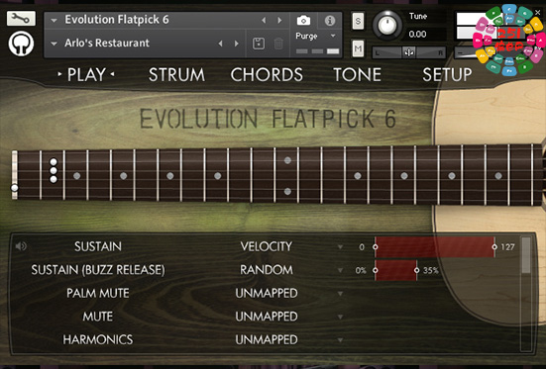This screenshot has width=546, height=369.
Task: Click the Tune knob
Action: pos(387,25)
